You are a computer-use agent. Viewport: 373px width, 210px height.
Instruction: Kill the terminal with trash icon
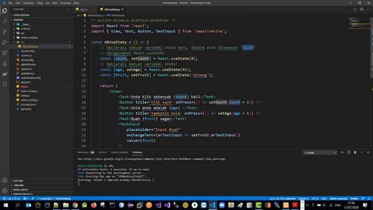pyautogui.click(x=355, y=152)
